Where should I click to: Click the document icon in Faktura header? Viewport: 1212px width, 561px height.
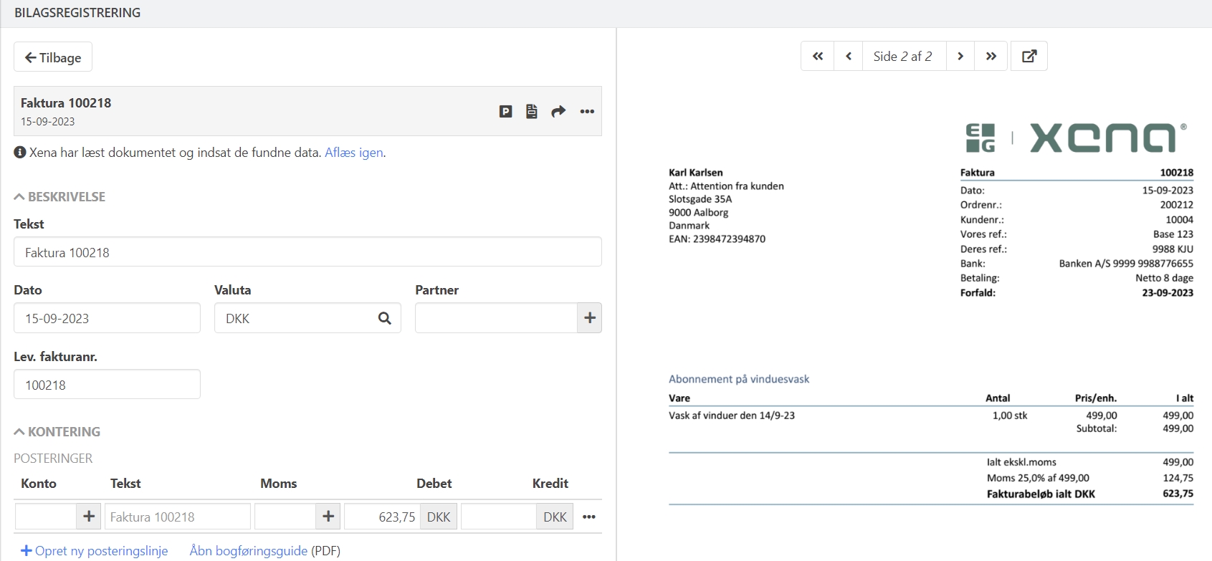pyautogui.click(x=532, y=111)
